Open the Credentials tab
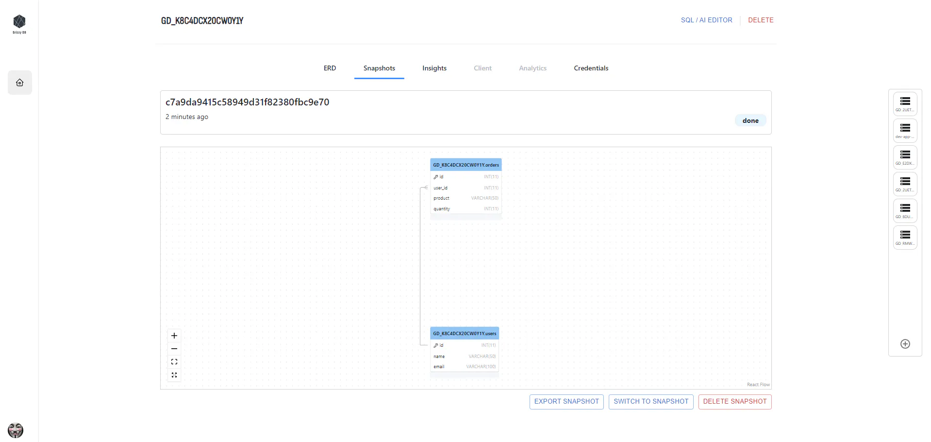 [x=591, y=68]
